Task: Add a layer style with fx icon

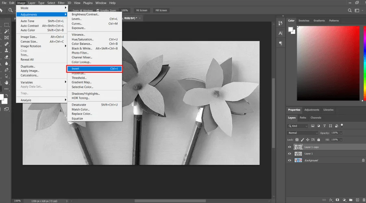Action: point(331,200)
